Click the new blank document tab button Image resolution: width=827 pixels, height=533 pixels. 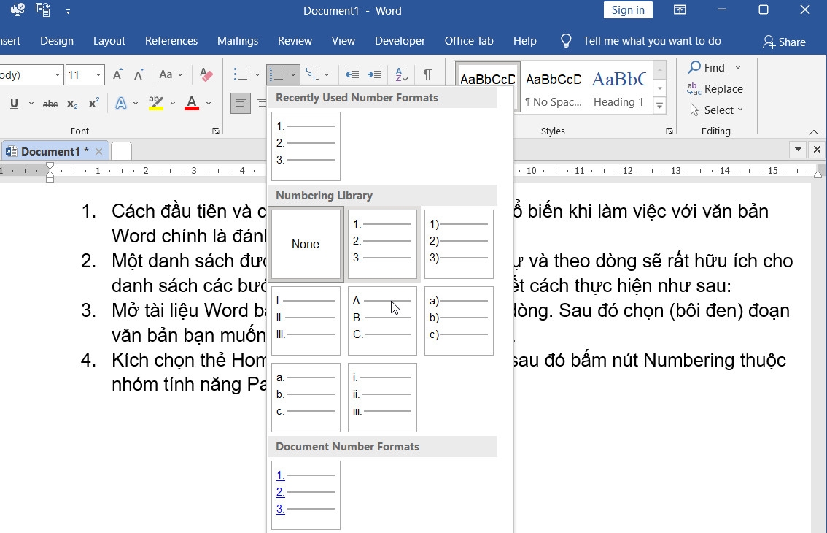click(x=121, y=151)
